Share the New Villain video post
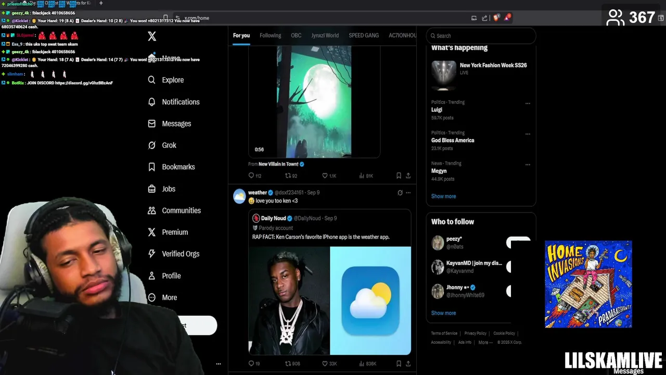Viewport: 666px width, 375px height. click(x=408, y=176)
